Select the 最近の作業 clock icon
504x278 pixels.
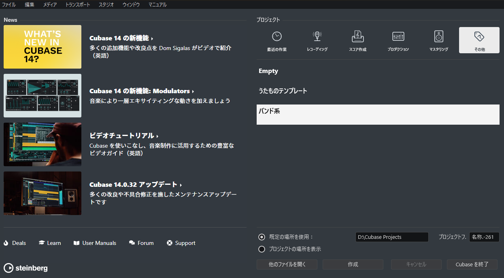point(276,36)
